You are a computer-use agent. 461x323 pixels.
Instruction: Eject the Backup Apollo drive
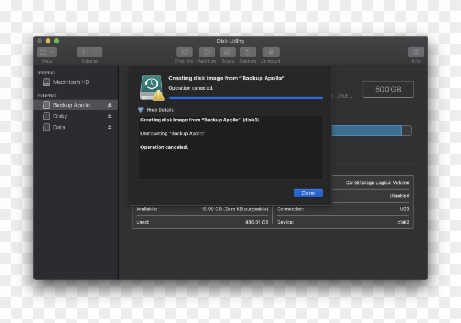tap(110, 104)
